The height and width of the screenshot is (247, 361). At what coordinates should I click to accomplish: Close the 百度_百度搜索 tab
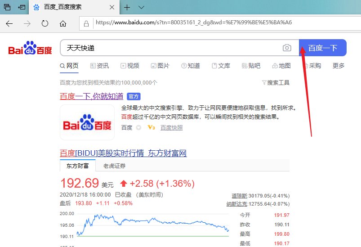pos(112,7)
